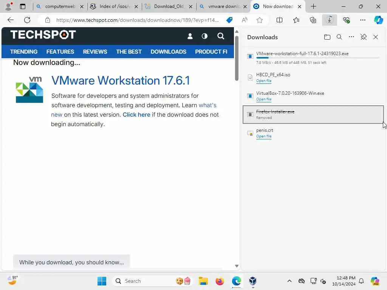Open VirtualBox from the taskbar
Screen dimensions: 387x290
[253, 281]
